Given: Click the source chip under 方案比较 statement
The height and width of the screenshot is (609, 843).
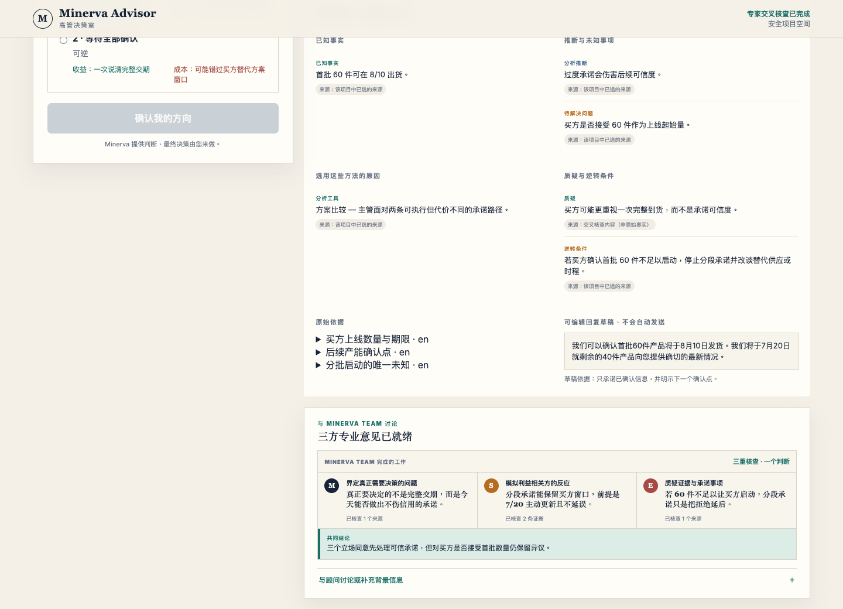Looking at the screenshot, I should 351,225.
